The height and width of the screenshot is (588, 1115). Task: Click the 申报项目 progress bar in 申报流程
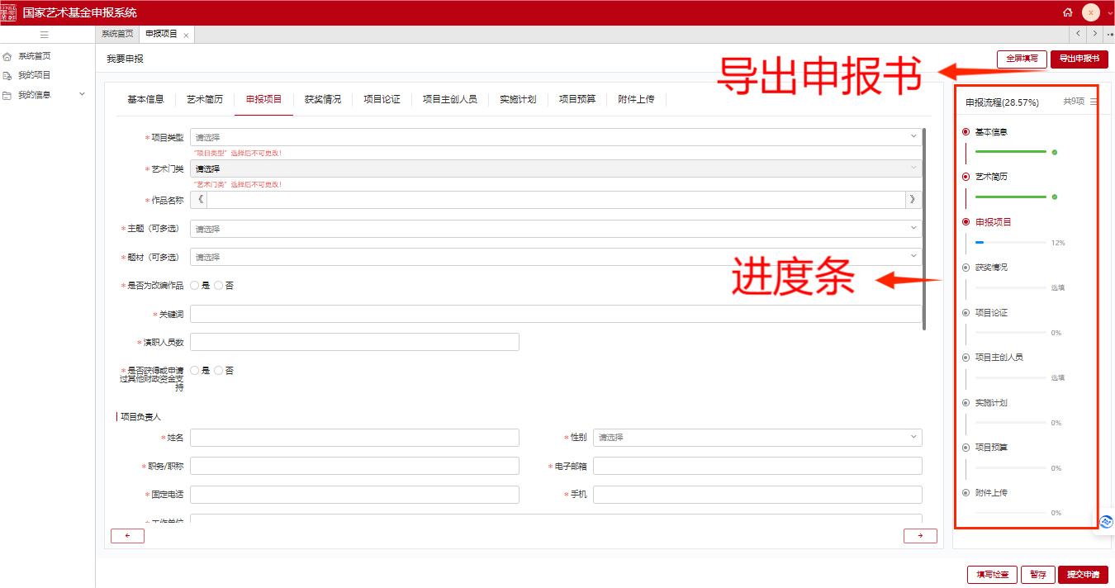pos(1011,243)
